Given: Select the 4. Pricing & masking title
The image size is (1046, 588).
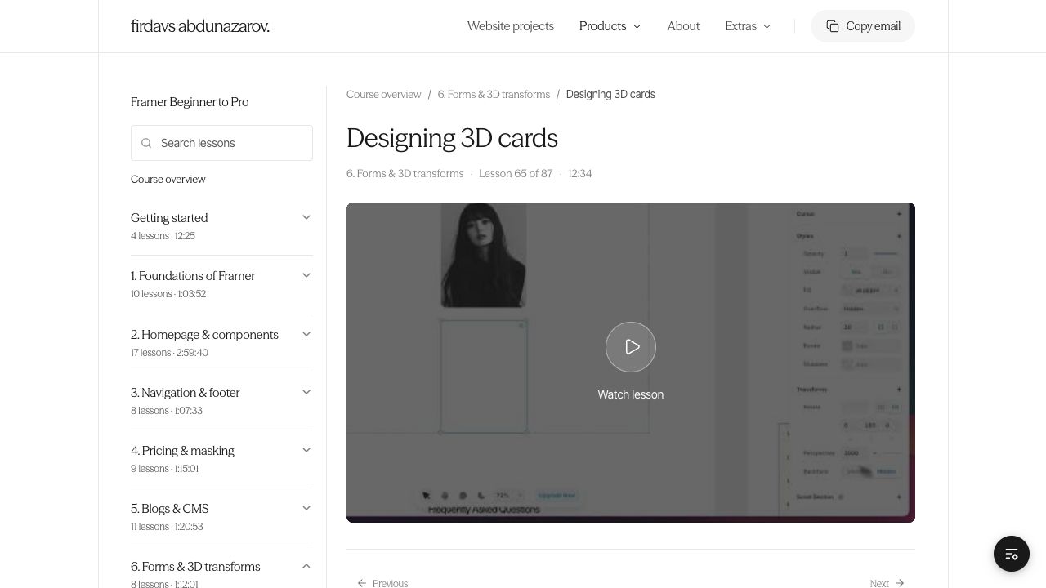Looking at the screenshot, I should [x=182, y=451].
